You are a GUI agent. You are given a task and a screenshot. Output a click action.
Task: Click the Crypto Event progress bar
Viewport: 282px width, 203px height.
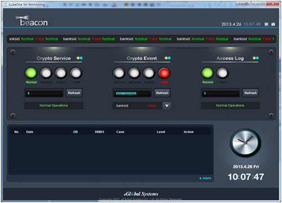click(132, 93)
